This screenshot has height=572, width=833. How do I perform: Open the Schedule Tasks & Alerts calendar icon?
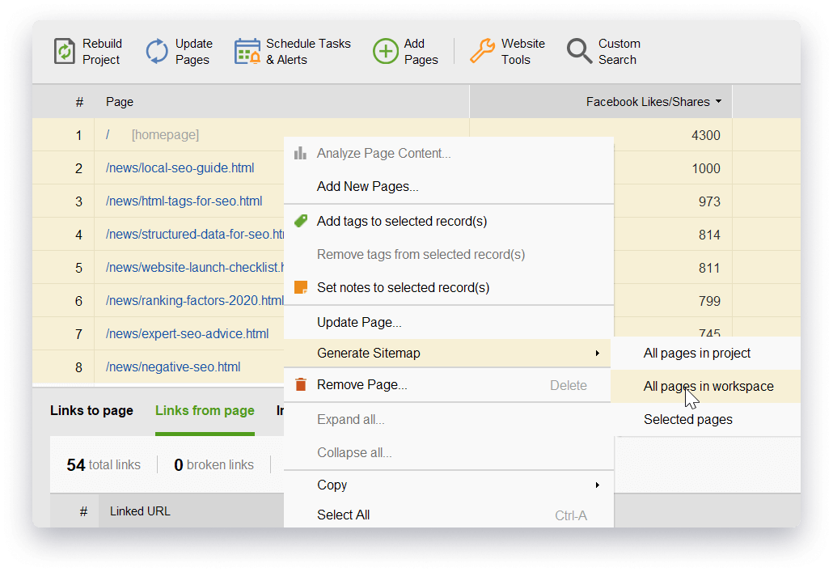click(247, 52)
